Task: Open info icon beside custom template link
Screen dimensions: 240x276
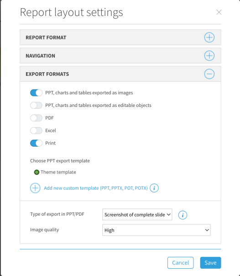Action: tap(154, 188)
